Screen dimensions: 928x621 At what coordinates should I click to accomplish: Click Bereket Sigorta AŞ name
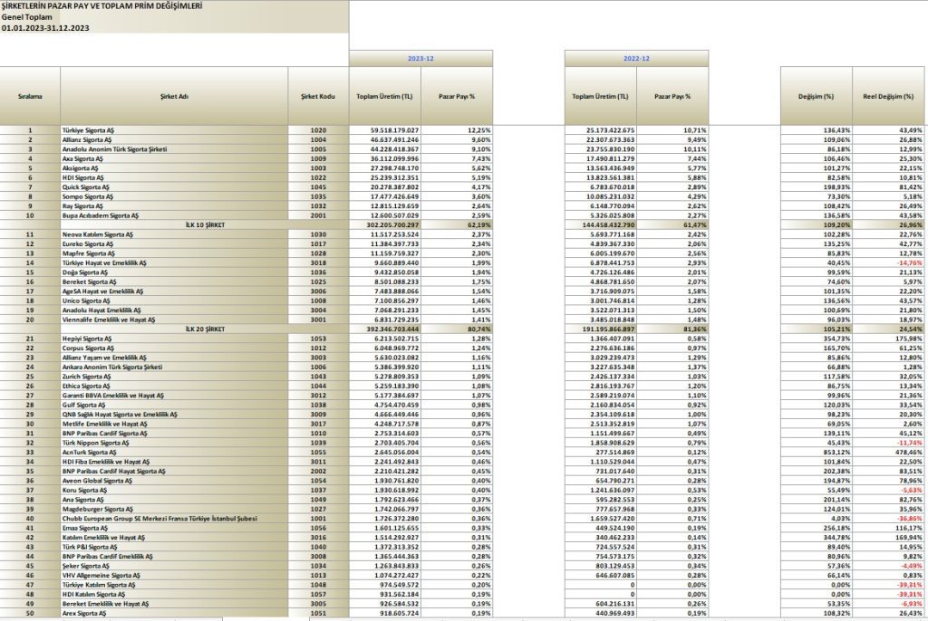pos(90,282)
